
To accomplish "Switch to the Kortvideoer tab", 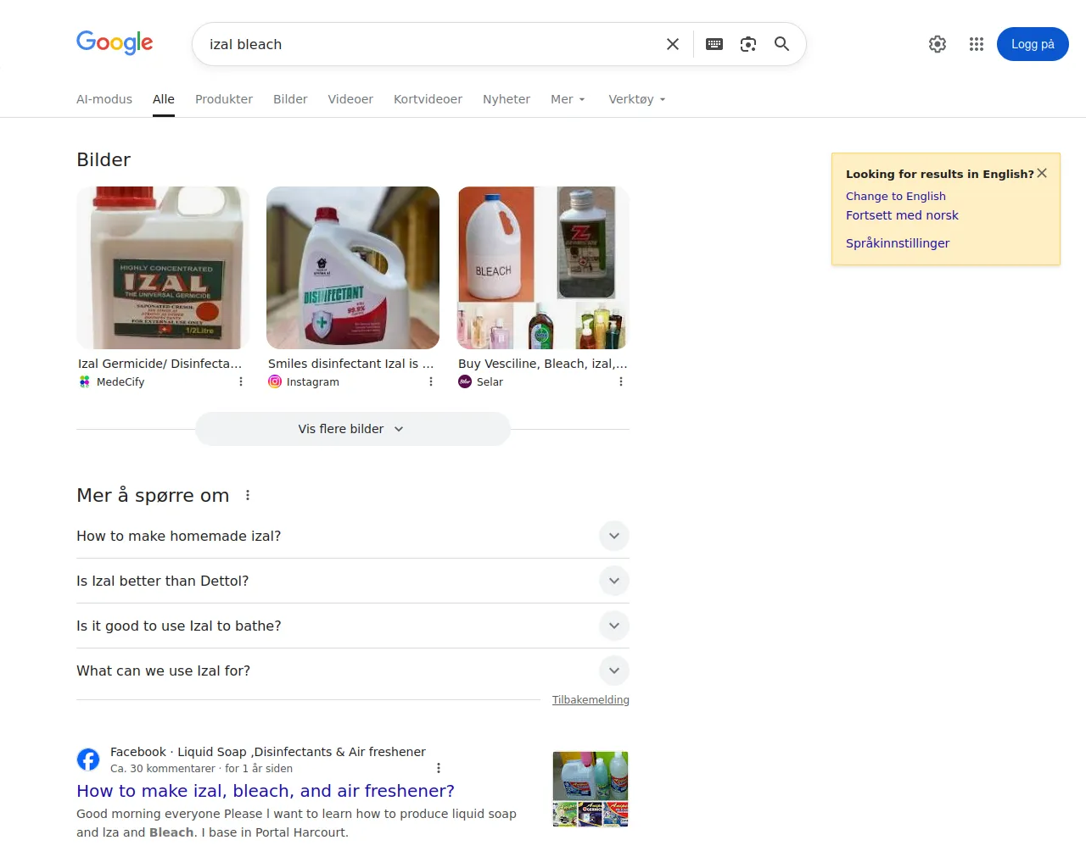I will [428, 99].
